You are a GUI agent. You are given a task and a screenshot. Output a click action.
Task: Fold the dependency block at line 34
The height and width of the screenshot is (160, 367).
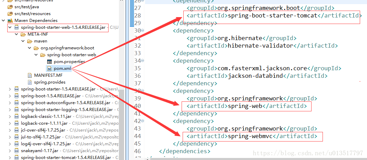pyautogui.click(x=143, y=61)
